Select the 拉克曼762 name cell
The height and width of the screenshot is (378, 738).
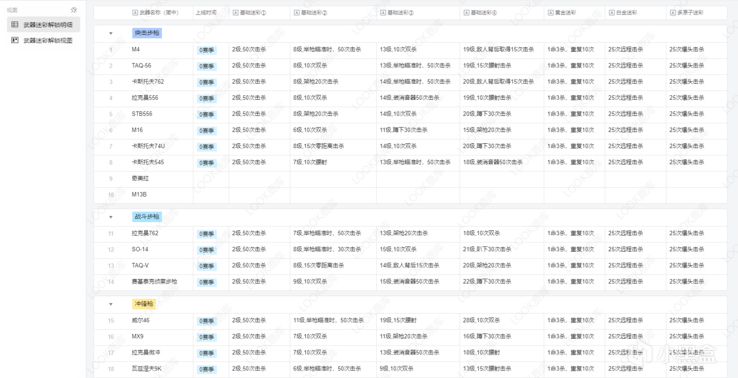pyautogui.click(x=160, y=234)
